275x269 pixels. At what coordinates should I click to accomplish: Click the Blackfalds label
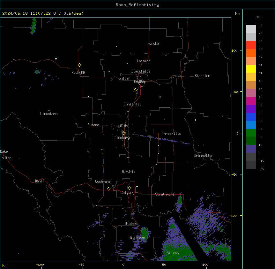(141, 71)
